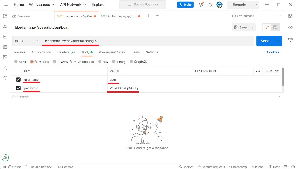The width and height of the screenshot is (296, 169).
Task: Click the form-data table scrollbar
Action: [283, 77]
